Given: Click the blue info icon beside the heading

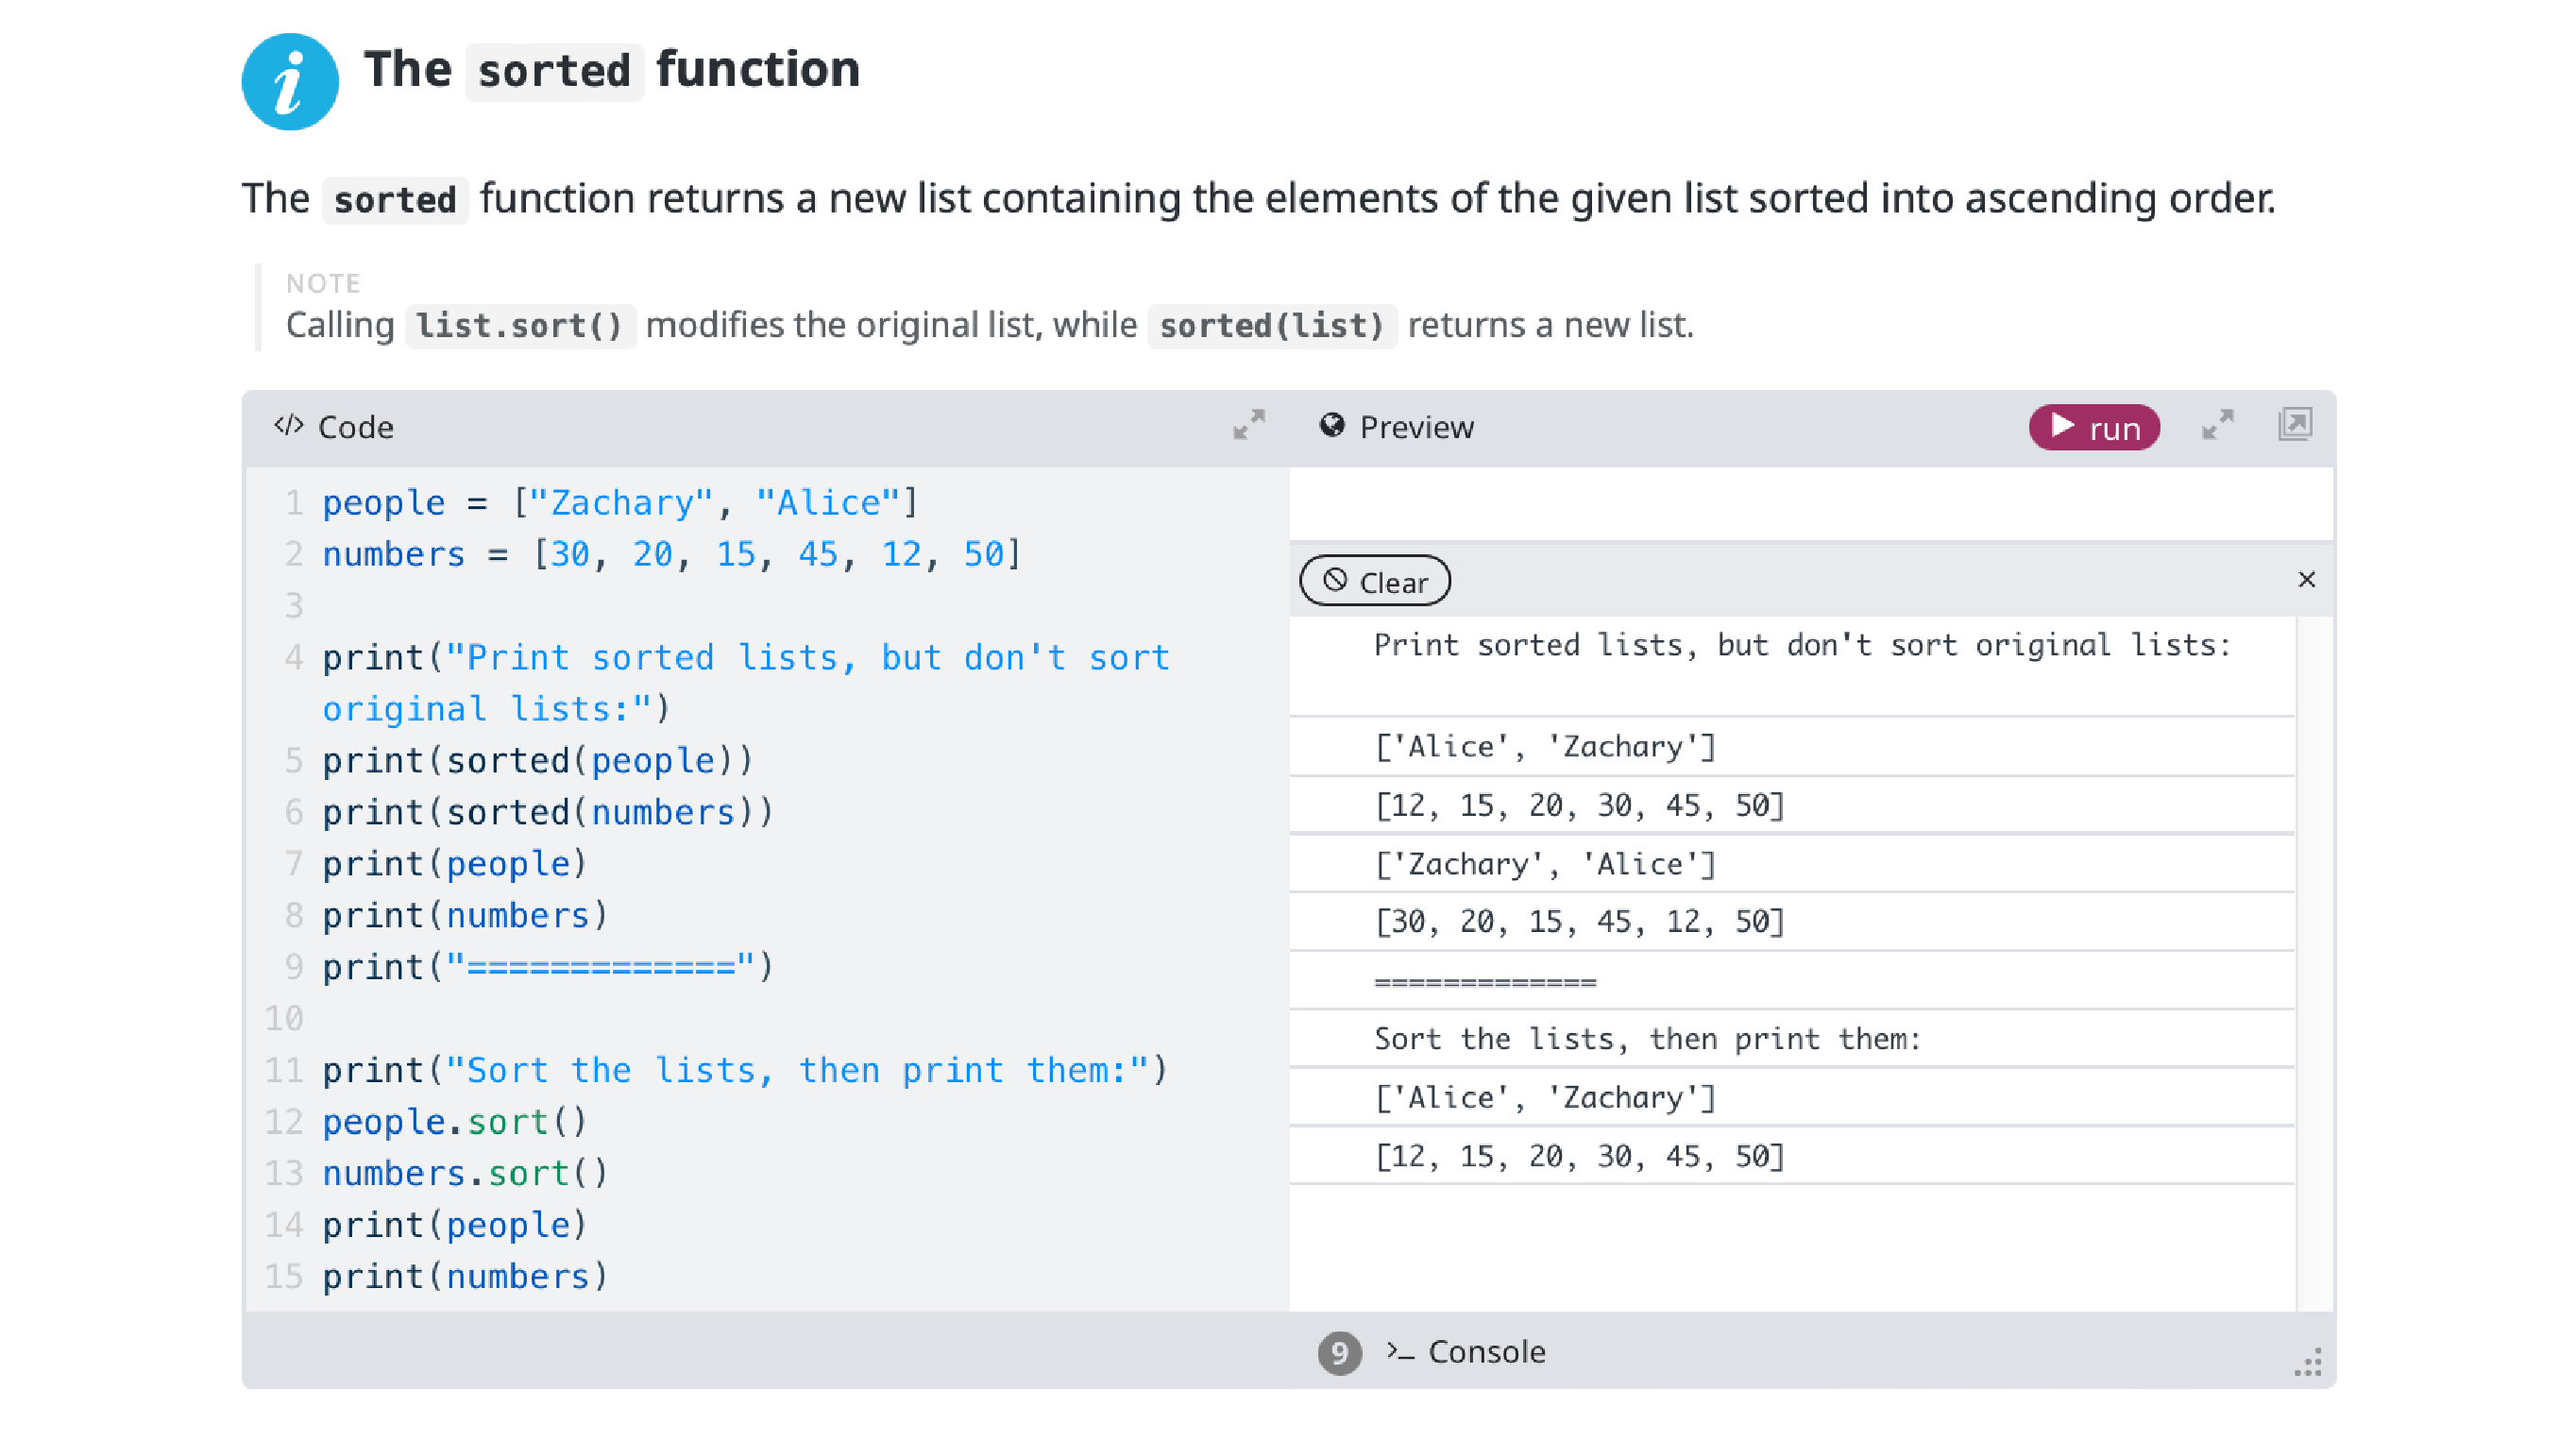Looking at the screenshot, I should [290, 82].
